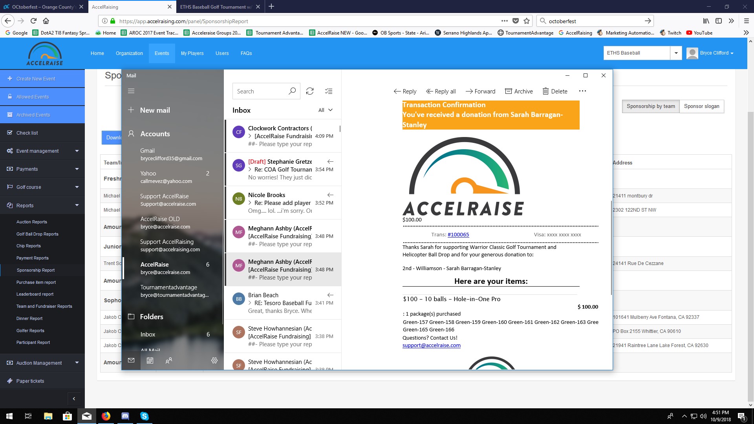Viewport: 754px width, 424px height.
Task: Switch to mail view envelope icon
Action: [131, 360]
